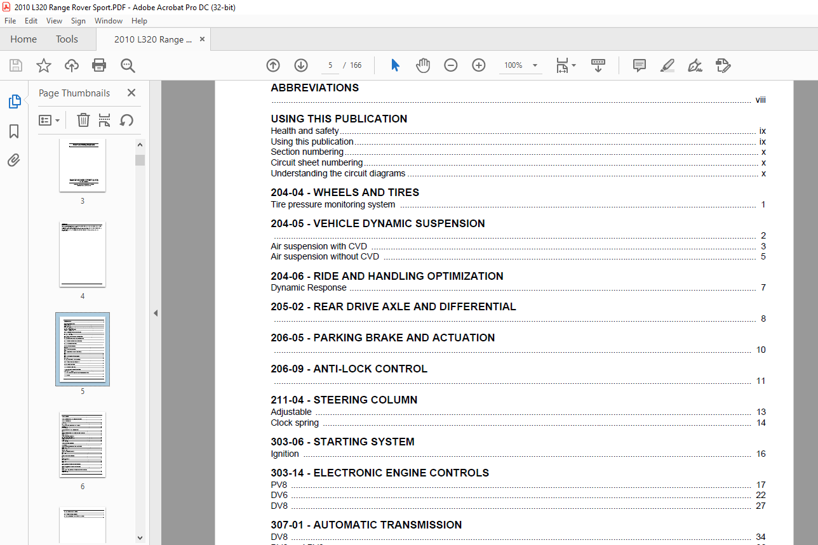Viewport: 818px width, 545px height.
Task: Click 'Adjustable' steering column entry
Action: (x=291, y=412)
